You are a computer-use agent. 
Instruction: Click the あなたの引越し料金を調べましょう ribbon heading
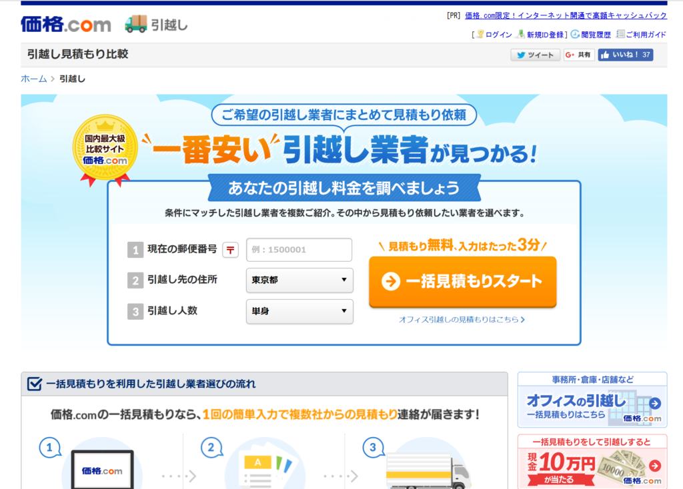[x=344, y=188]
